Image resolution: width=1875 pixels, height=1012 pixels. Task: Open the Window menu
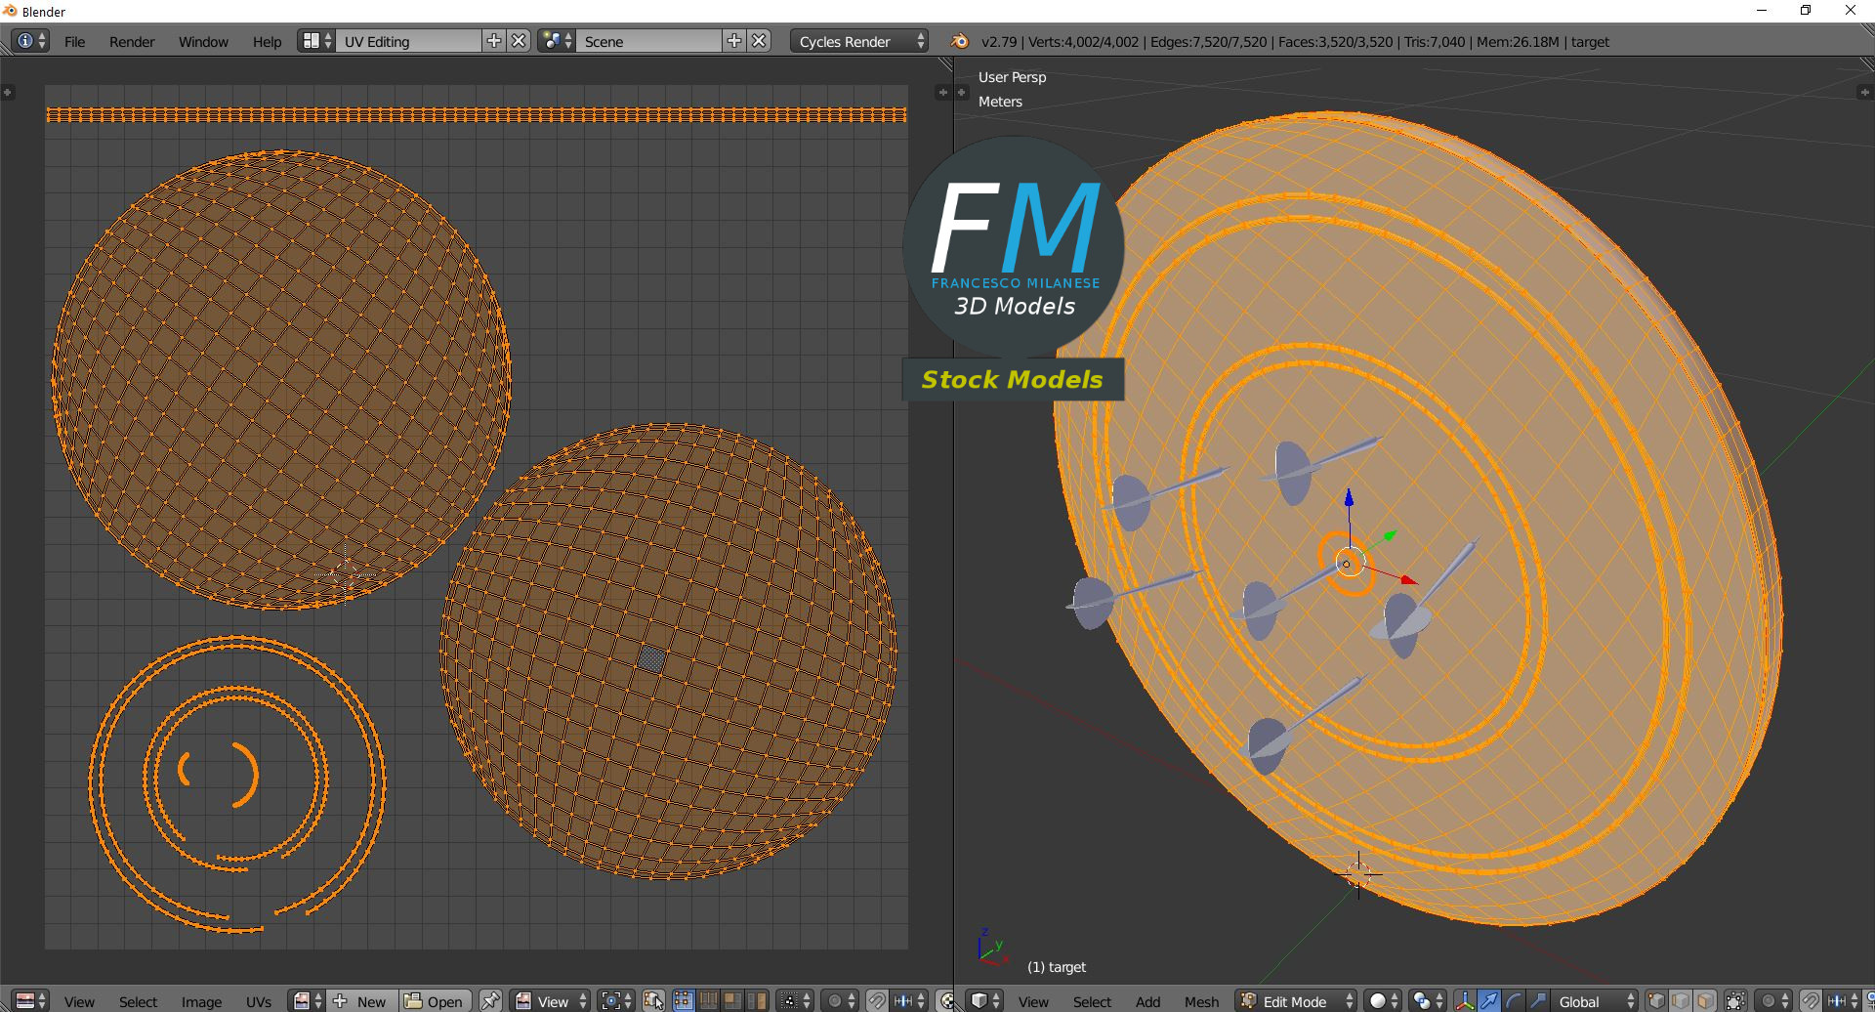(x=203, y=41)
